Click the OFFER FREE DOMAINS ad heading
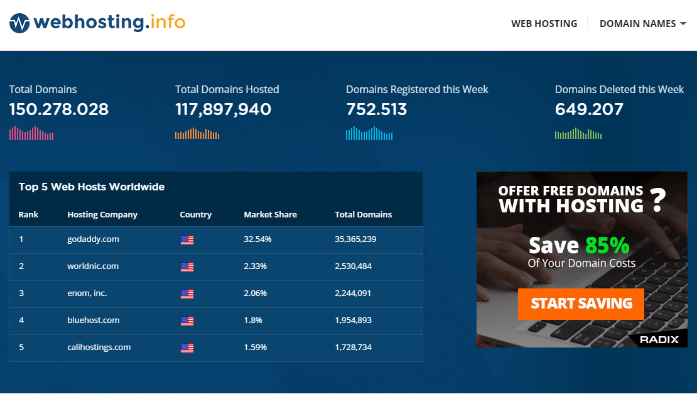This screenshot has width=697, height=399. [x=571, y=191]
